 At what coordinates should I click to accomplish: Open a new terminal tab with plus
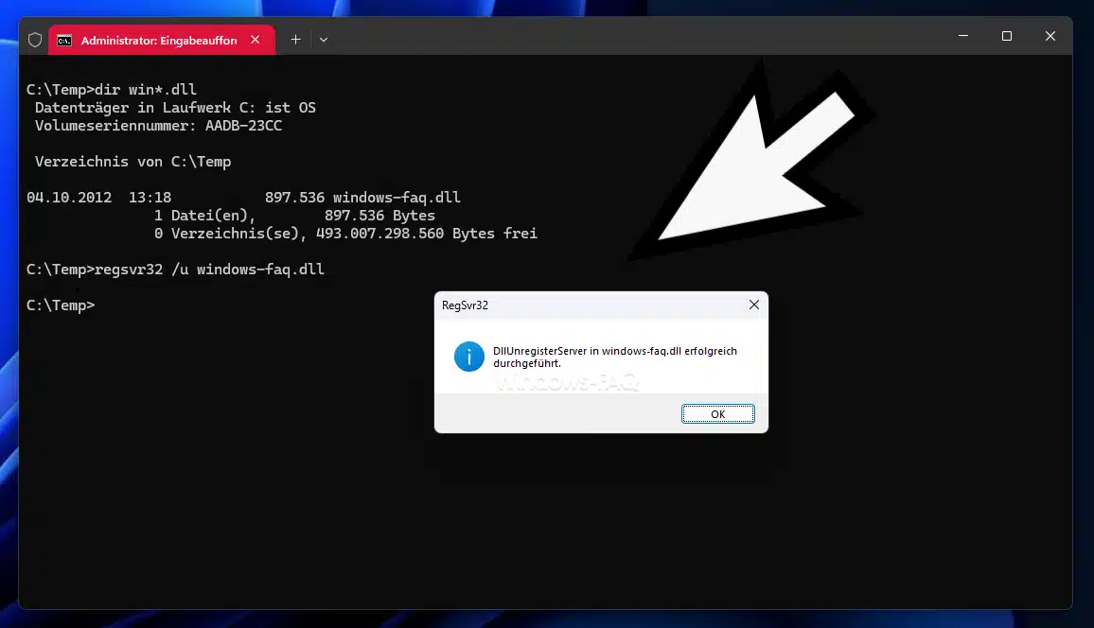pos(296,40)
